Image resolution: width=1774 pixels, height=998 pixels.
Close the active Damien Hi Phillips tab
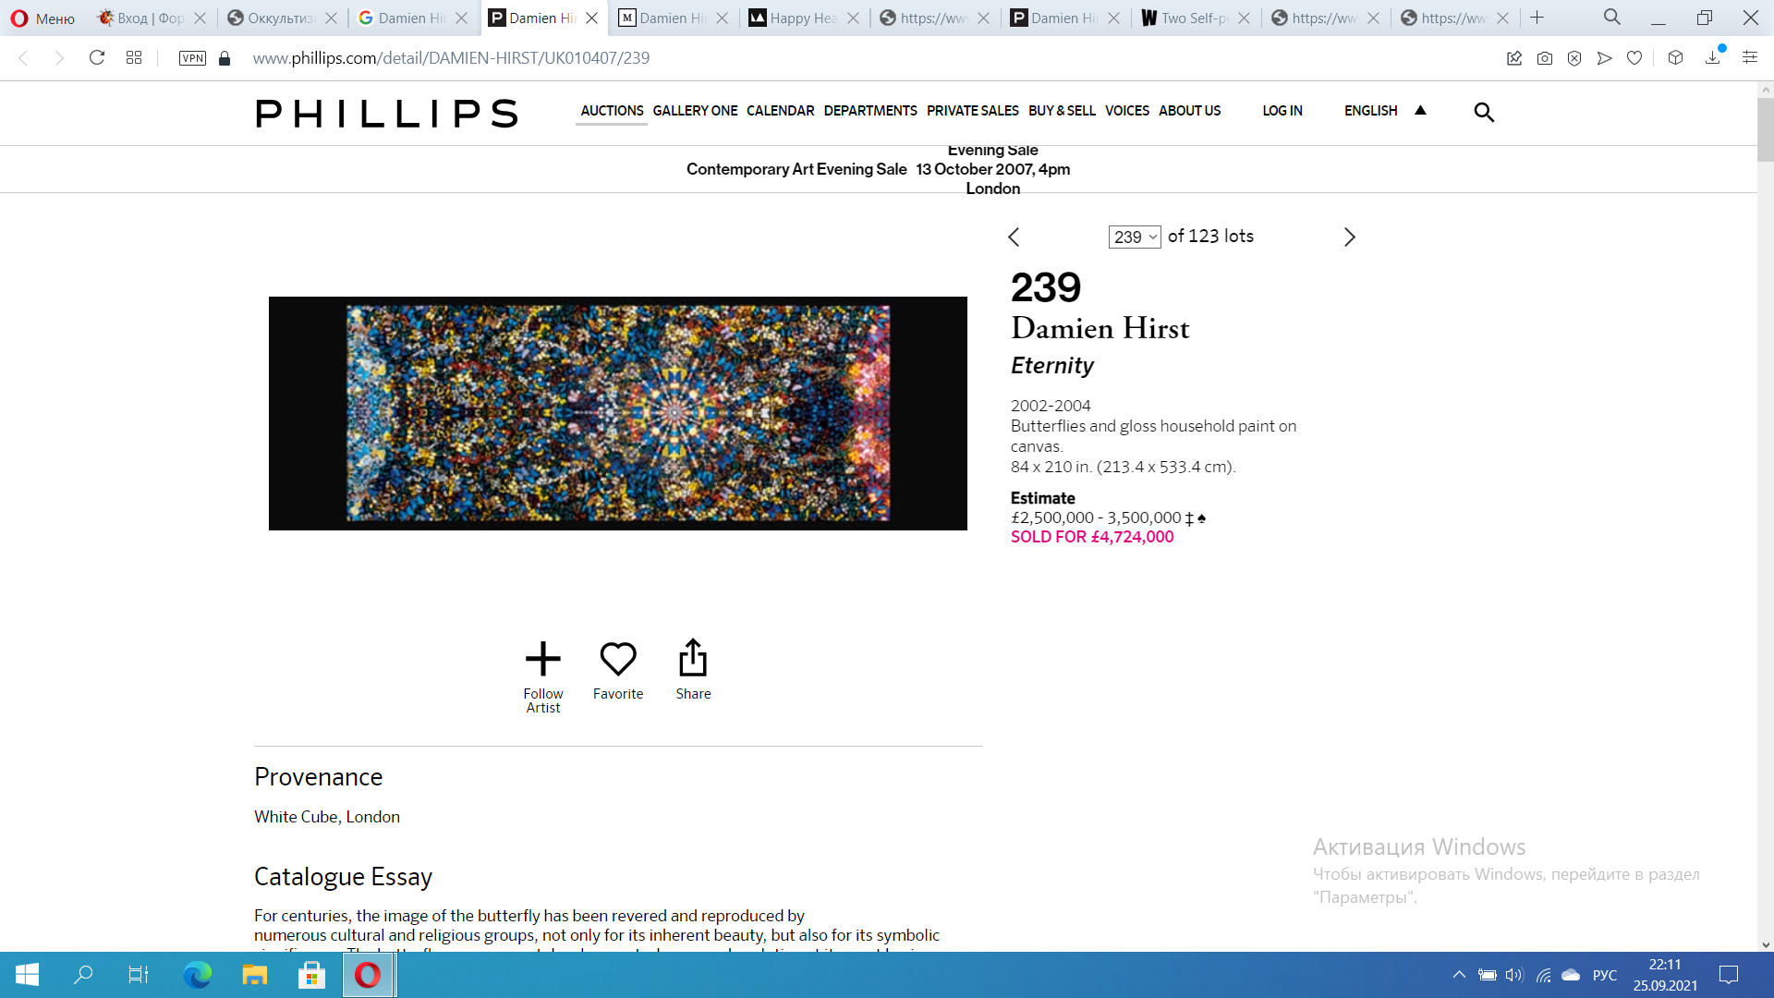tap(592, 18)
